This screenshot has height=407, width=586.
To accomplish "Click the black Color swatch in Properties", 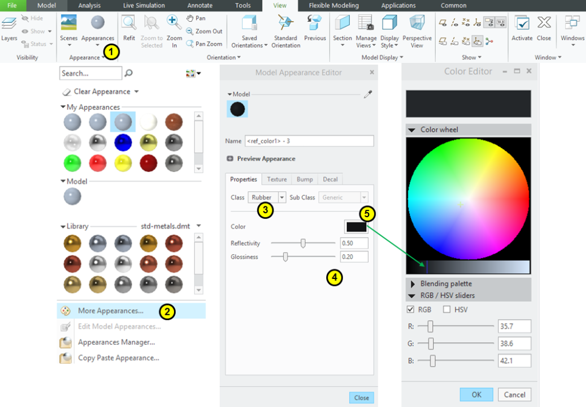I will click(x=356, y=227).
